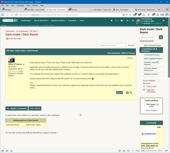Viewport: 170px width, 153px height.
Task: Toggle the Vivaldi side panel button
Action: pos(3,15)
